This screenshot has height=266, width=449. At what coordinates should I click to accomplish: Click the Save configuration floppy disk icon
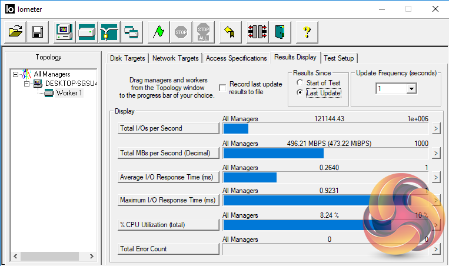[37, 32]
